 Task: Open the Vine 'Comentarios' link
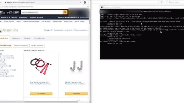(x=68, y=30)
